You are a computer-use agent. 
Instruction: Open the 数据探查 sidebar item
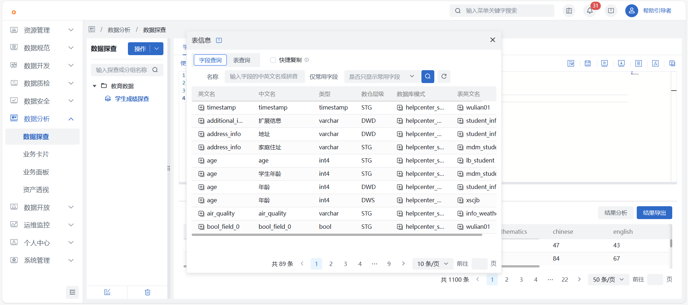tap(42, 136)
